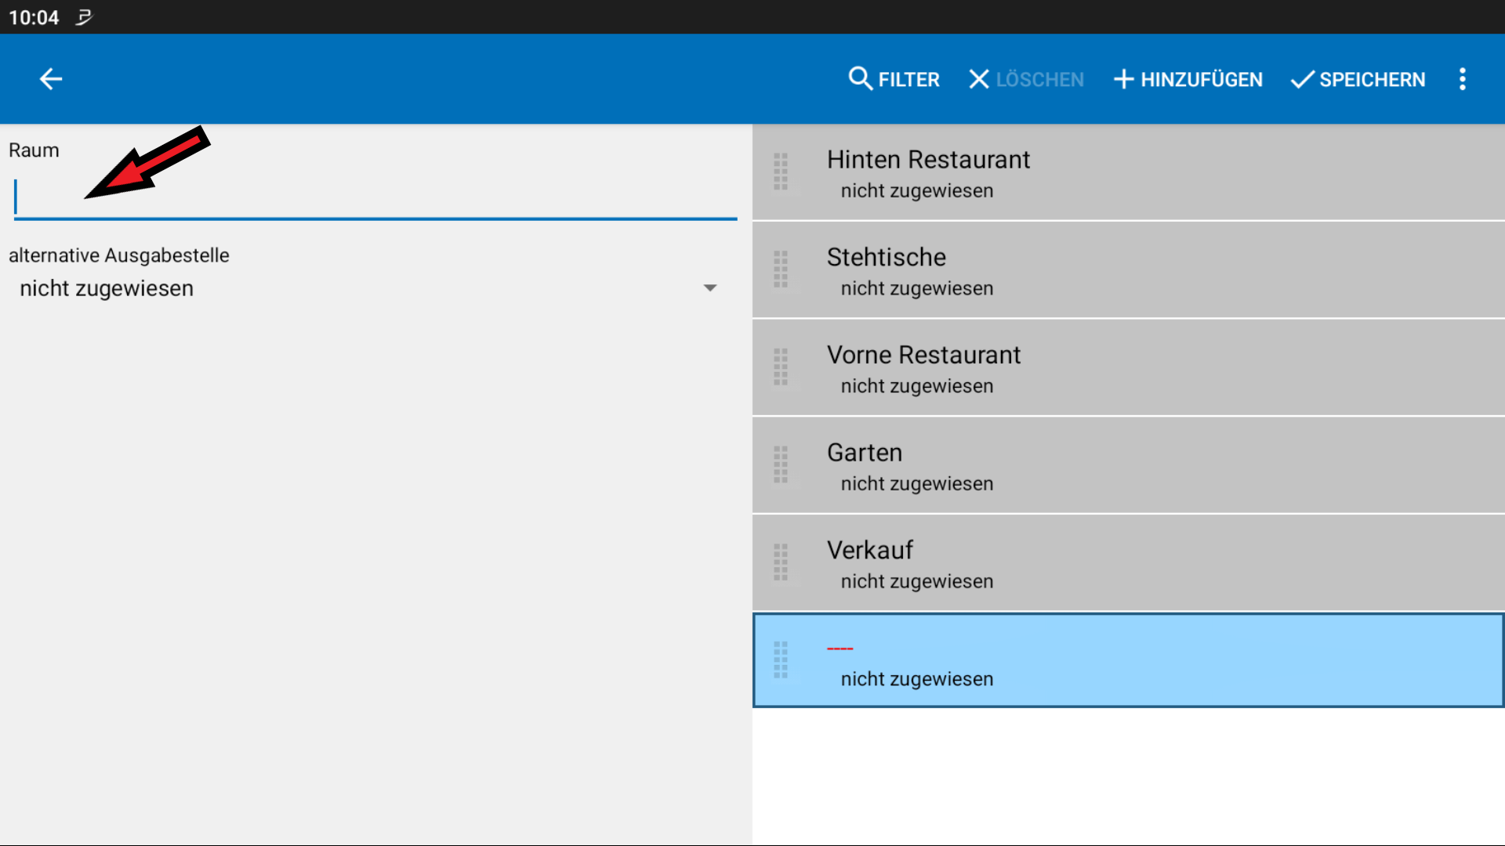The image size is (1505, 846).
Task: Open the Filter search function
Action: tap(894, 79)
